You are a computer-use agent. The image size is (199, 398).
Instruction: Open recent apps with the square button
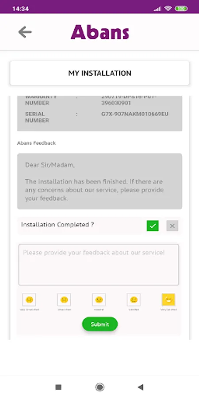point(58,387)
